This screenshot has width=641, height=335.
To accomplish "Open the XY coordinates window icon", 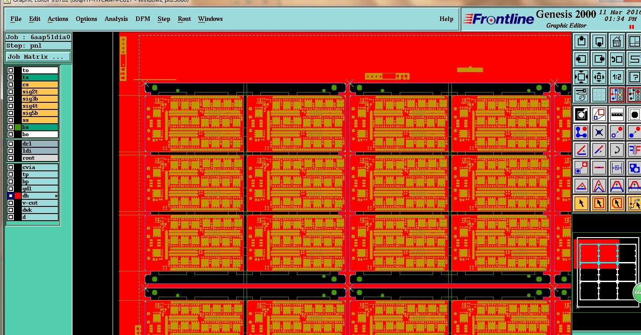I will coord(634,42).
